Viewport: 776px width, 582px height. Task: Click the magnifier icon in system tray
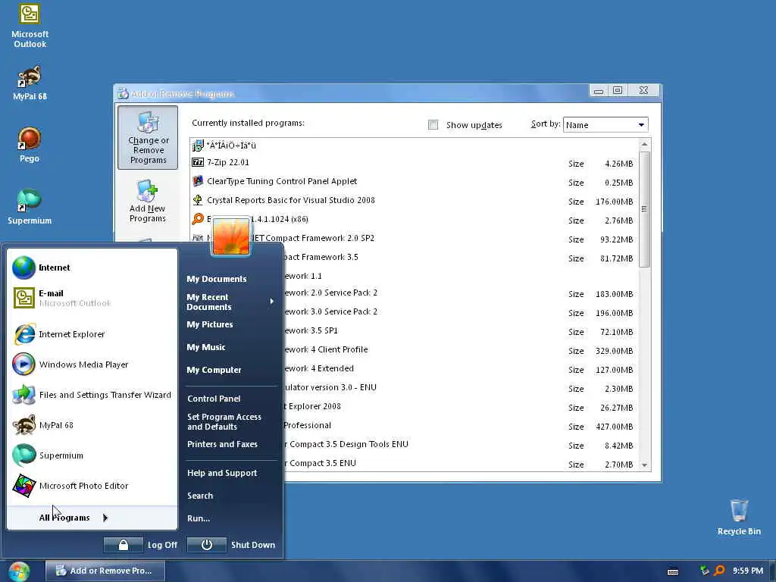pyautogui.click(x=719, y=571)
